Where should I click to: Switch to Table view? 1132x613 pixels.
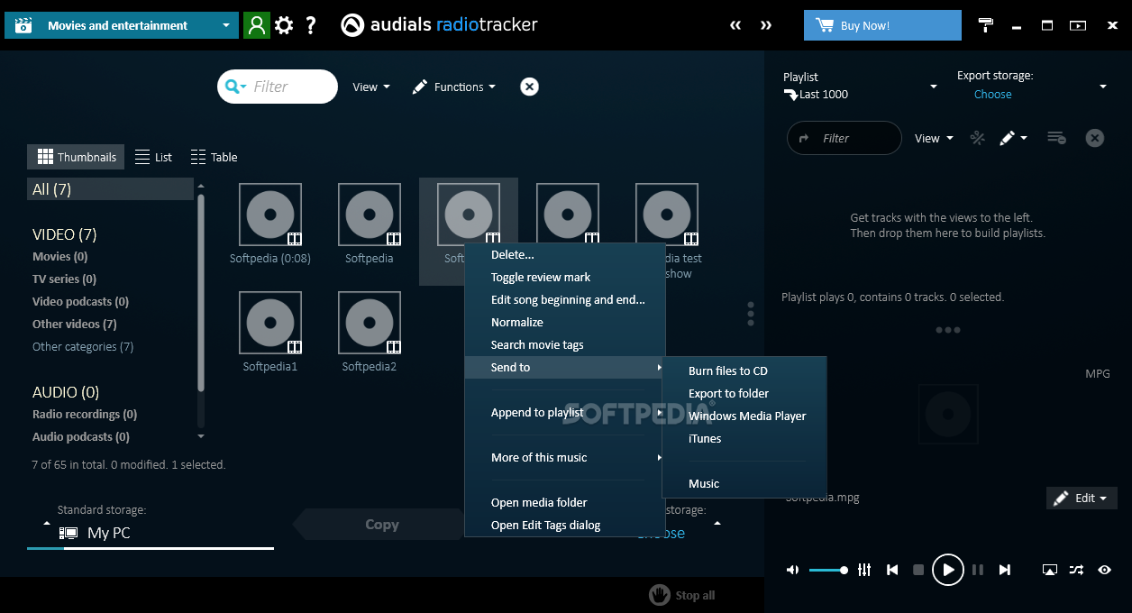[215, 157]
